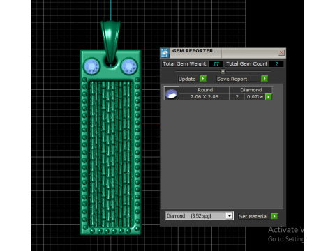
Task: Select the round gem thumbnail
Action: pos(172,93)
